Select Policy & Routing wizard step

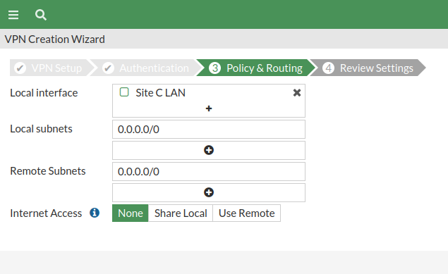pos(256,68)
